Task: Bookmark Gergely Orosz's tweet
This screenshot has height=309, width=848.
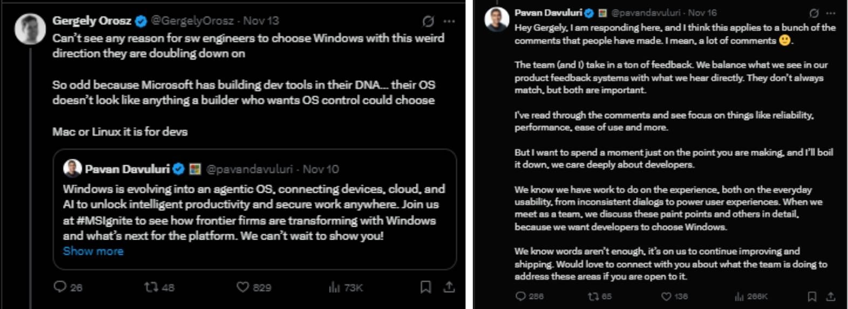Action: (426, 287)
